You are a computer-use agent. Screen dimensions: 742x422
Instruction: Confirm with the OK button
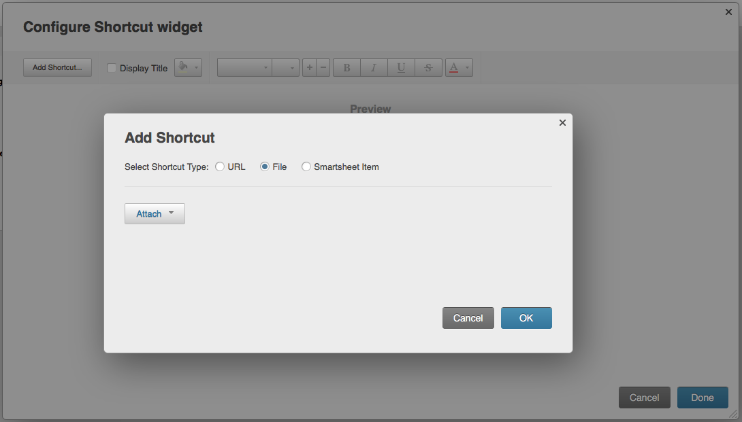click(526, 318)
